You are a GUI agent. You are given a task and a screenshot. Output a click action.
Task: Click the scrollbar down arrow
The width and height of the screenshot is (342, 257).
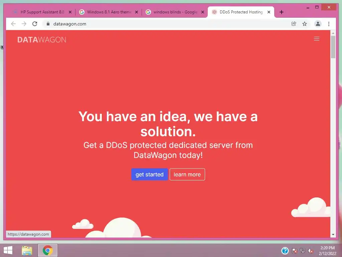click(333, 235)
